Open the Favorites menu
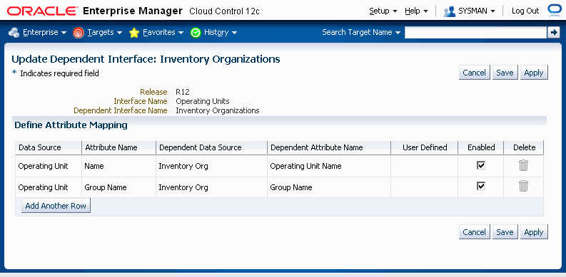Screen dimensions: 566x277 pyautogui.click(x=163, y=33)
